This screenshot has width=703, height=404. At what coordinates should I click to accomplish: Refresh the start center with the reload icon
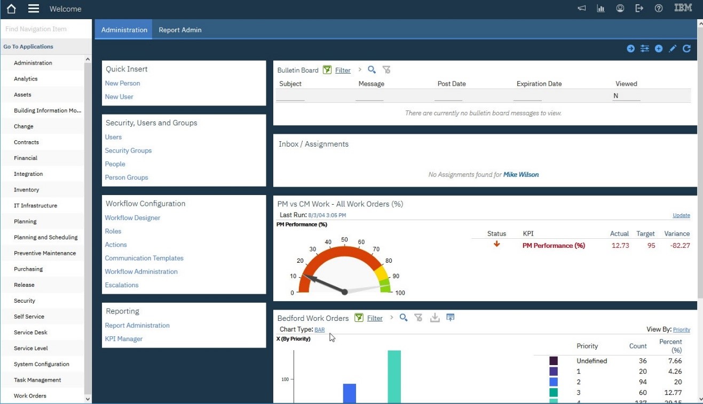[x=687, y=49]
